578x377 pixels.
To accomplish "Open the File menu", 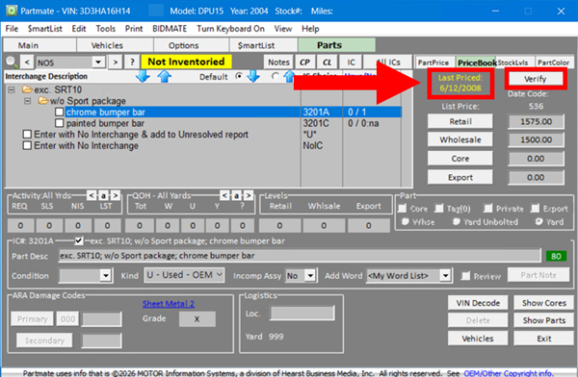I will tap(12, 29).
